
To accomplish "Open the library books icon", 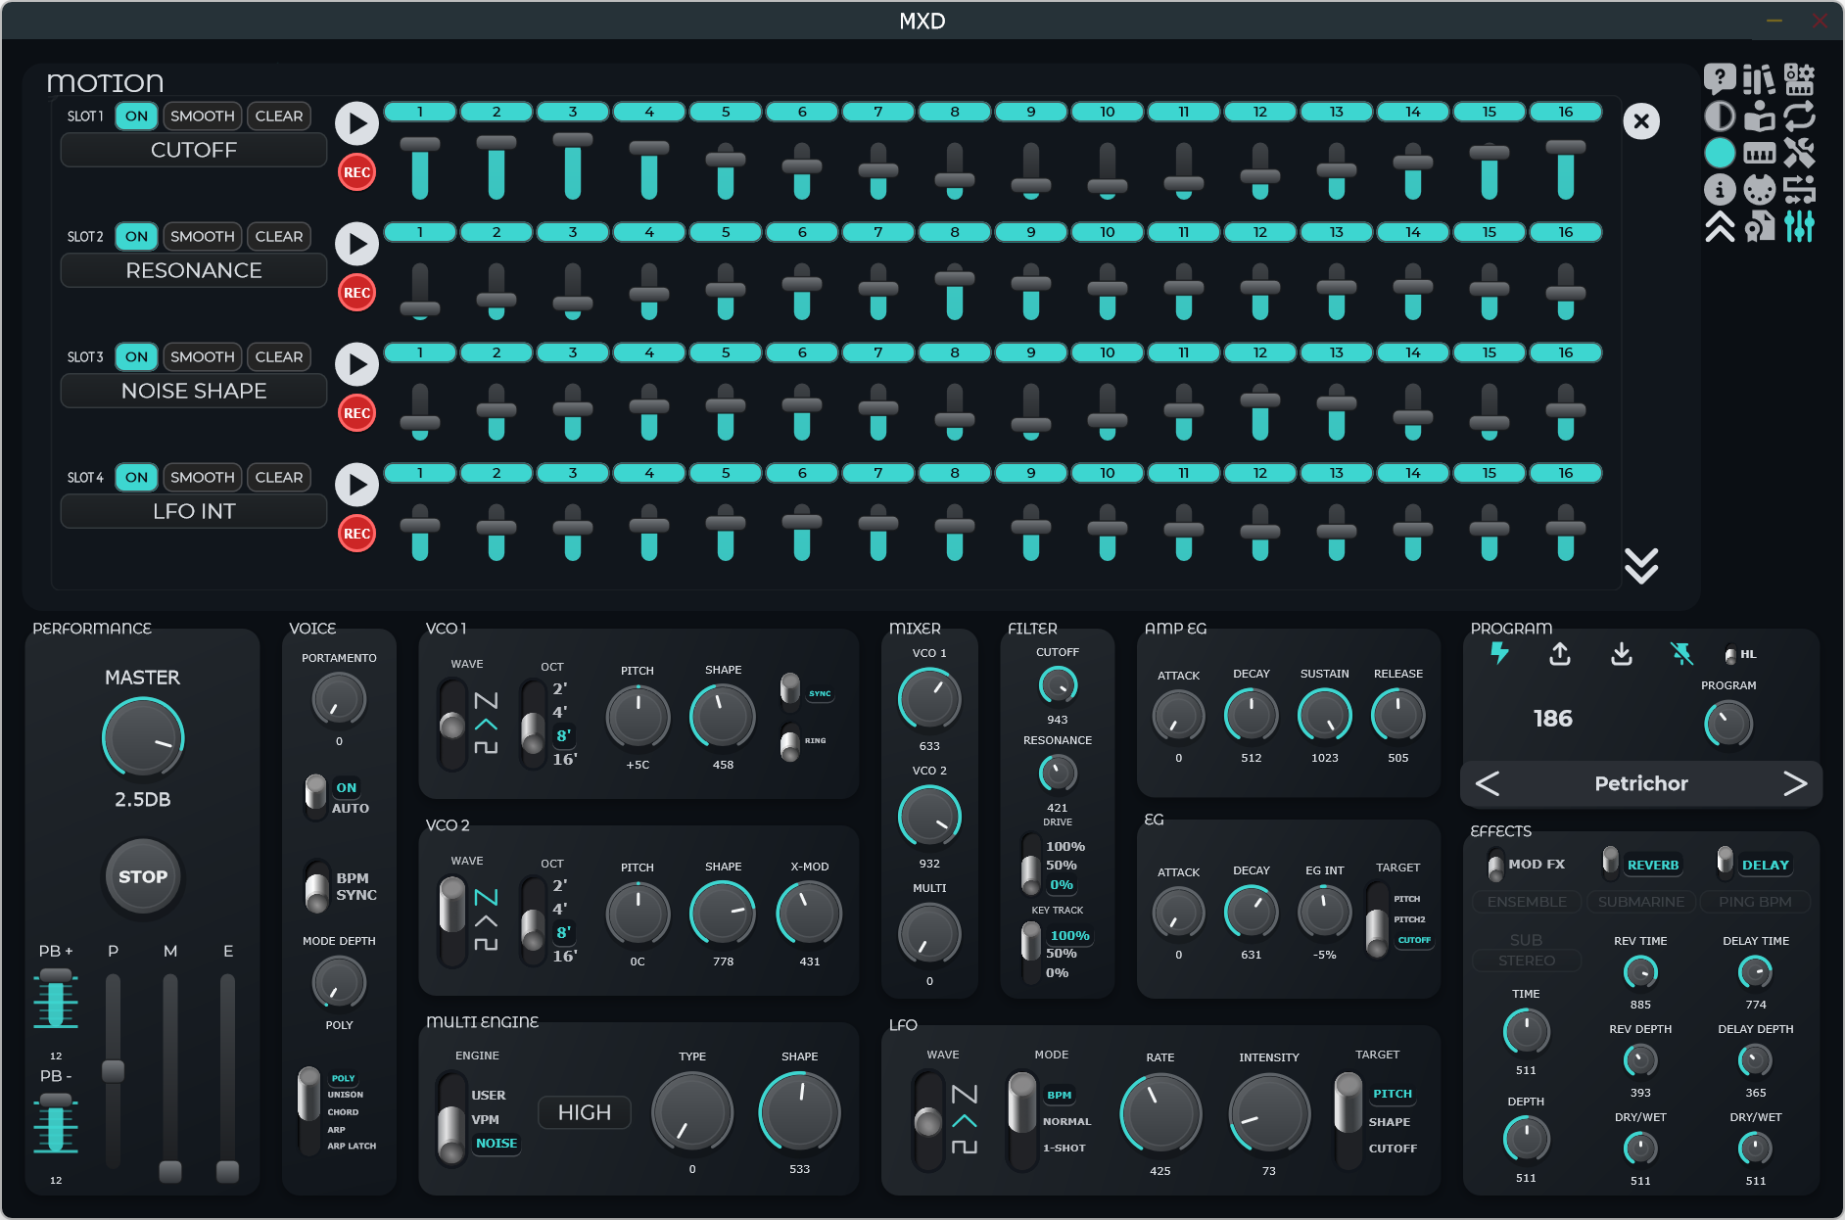I will point(1759,79).
